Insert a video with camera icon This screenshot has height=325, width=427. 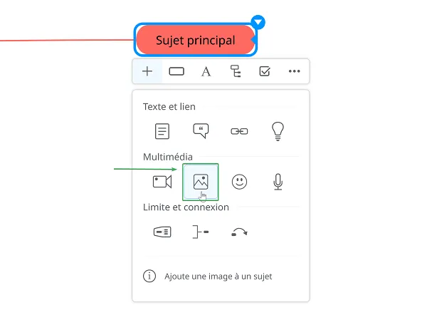[162, 182]
